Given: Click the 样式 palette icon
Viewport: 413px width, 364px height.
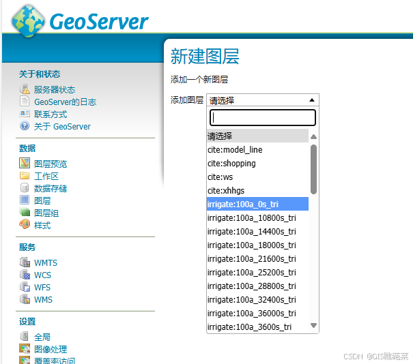Looking at the screenshot, I should 25,224.
